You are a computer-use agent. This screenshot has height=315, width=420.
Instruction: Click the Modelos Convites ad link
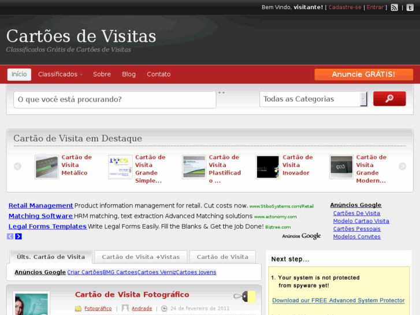357,236
